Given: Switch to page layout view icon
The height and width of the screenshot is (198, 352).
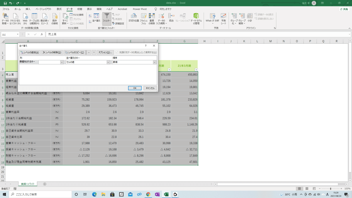Looking at the screenshot, I should click(x=307, y=189).
